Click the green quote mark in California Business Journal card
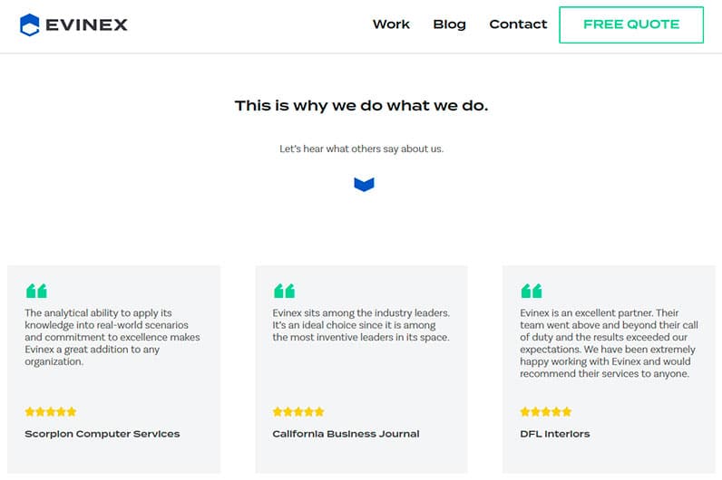The height and width of the screenshot is (480, 722). tap(284, 291)
